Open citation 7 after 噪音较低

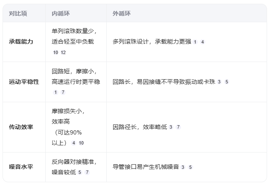tap(87, 172)
